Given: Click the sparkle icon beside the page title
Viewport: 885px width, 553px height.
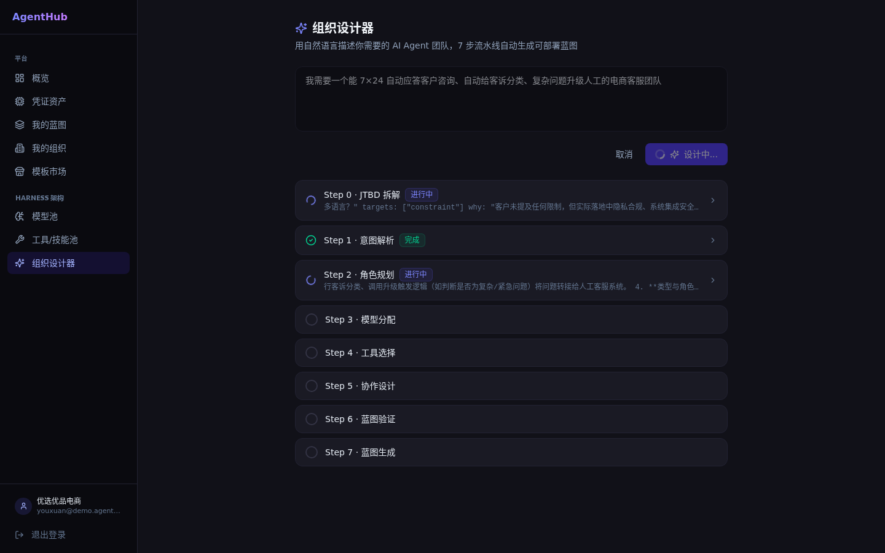Looking at the screenshot, I should pos(301,28).
